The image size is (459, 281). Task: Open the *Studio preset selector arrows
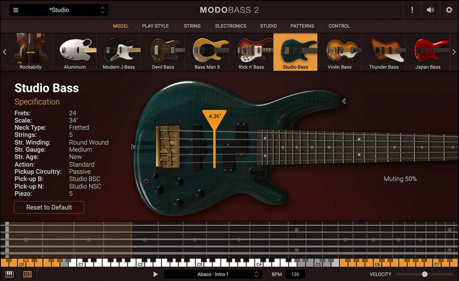tap(102, 10)
